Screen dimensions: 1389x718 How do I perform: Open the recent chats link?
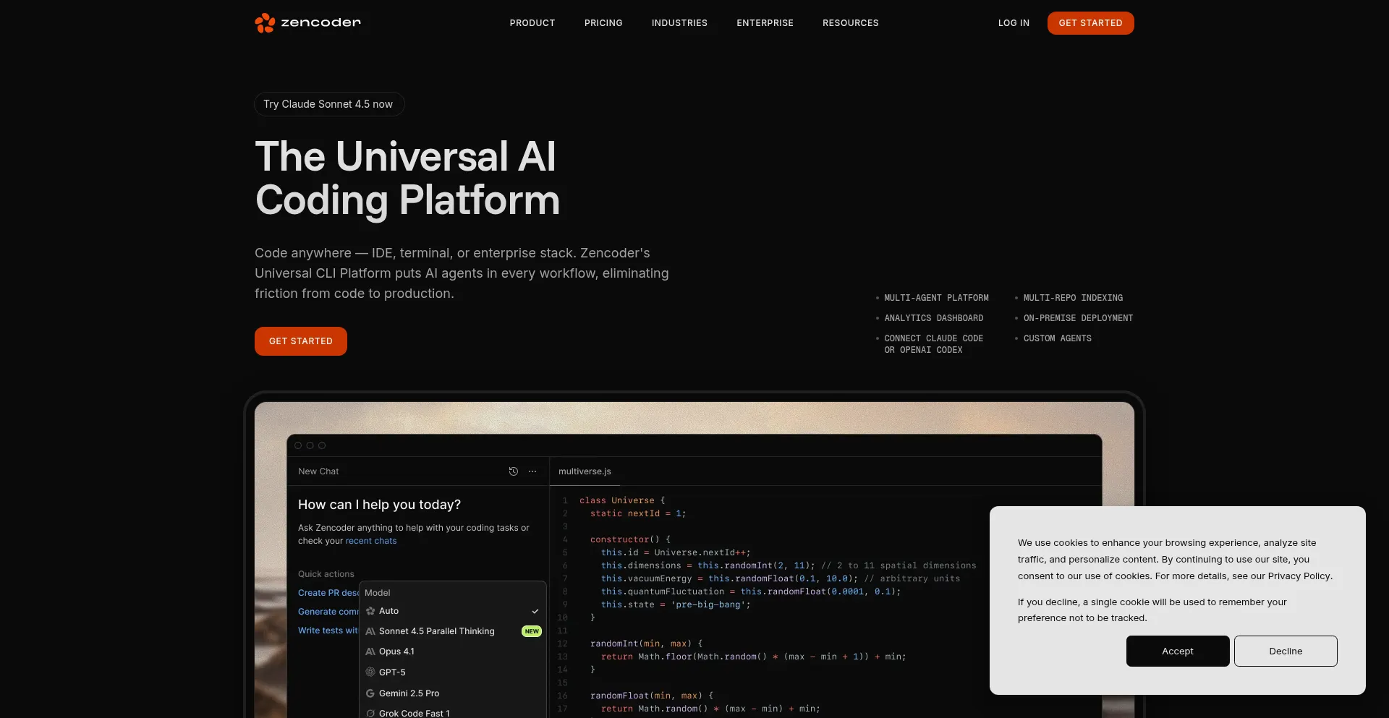(371, 541)
